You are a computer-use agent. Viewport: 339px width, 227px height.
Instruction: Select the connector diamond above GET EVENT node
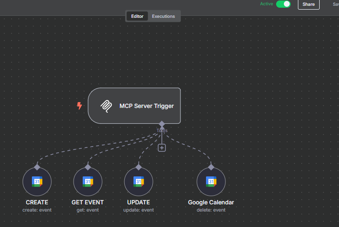tap(88, 167)
